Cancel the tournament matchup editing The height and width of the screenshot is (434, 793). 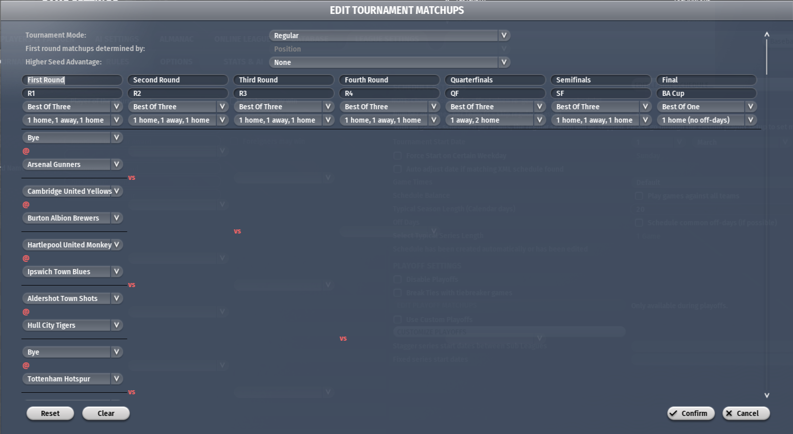coord(746,413)
